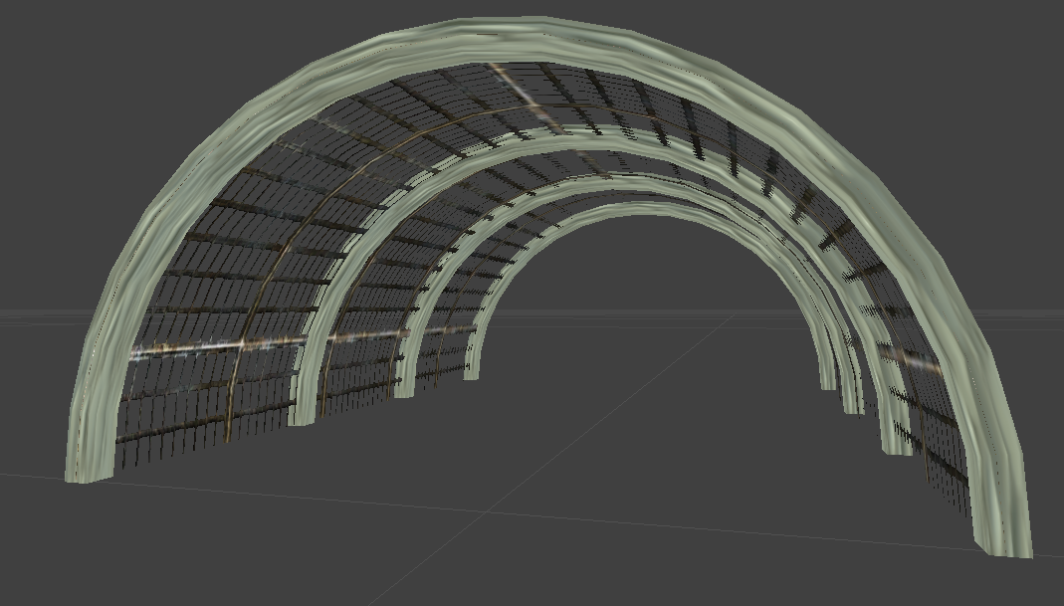Select the innermost smallest arch at the far end
The height and width of the screenshot is (606, 1064).
645,210
